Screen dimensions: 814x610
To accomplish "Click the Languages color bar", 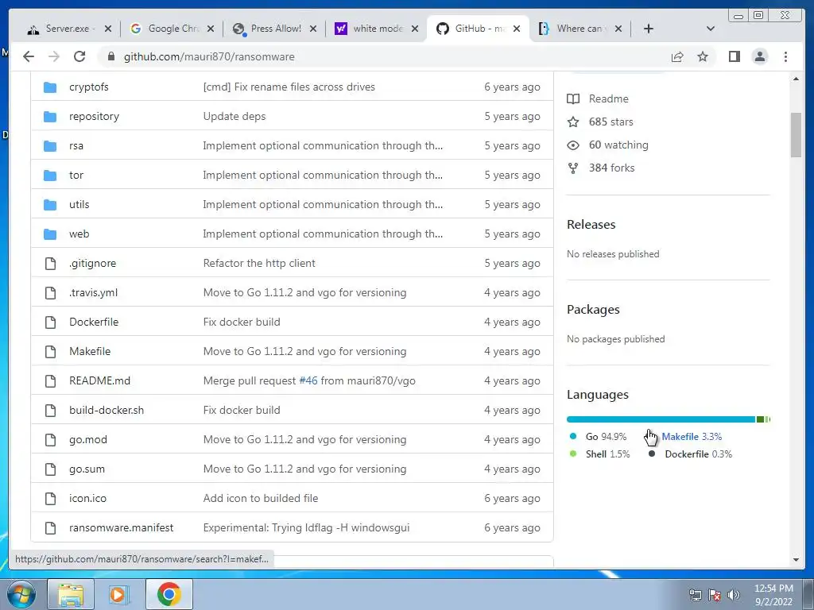I will click(668, 419).
